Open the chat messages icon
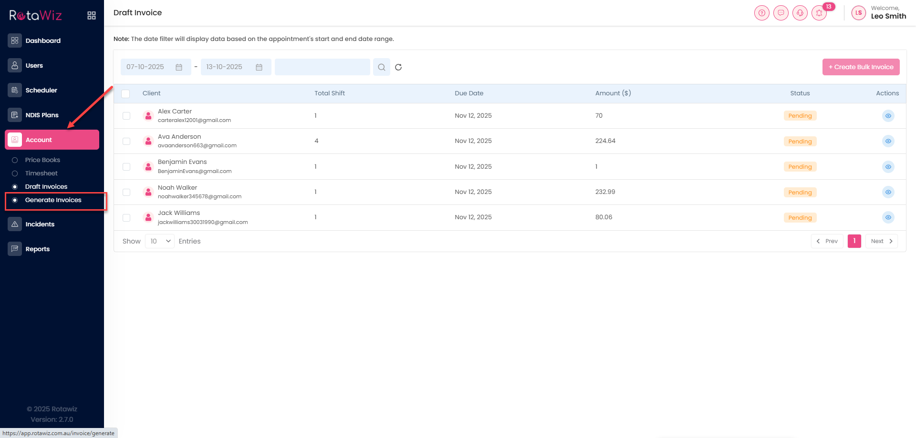 781,13
